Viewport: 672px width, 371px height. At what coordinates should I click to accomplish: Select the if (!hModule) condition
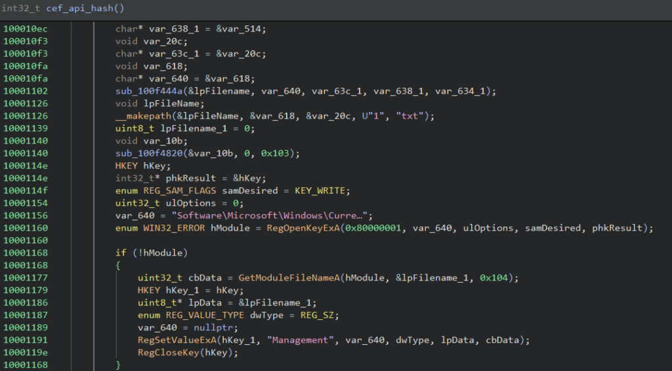pyautogui.click(x=152, y=253)
